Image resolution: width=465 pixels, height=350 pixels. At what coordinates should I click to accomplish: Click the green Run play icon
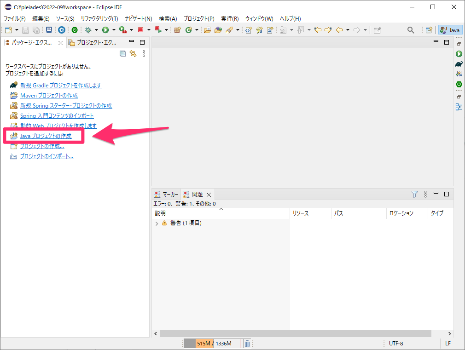[105, 30]
